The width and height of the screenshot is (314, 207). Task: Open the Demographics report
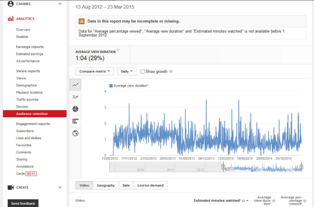(26, 85)
